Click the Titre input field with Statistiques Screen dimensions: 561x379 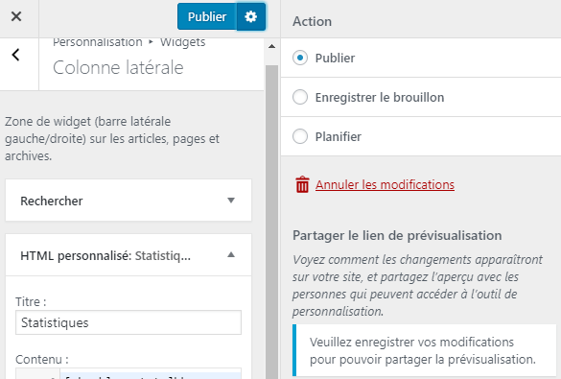coord(129,322)
